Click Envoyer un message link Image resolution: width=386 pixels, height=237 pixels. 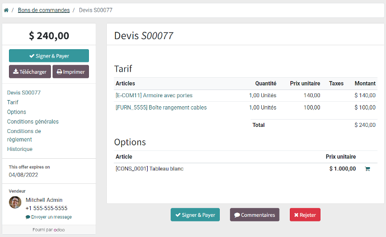[x=49, y=217]
